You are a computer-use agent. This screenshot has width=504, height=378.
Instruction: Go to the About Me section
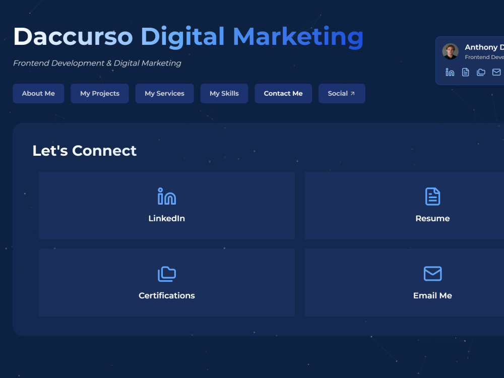pos(38,94)
